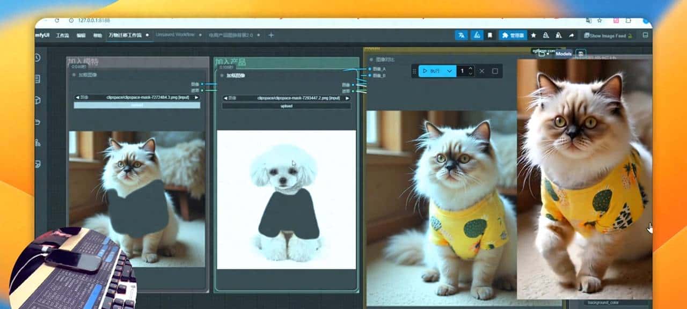
Task: Click the translate language icon in toolbar
Action: click(461, 35)
